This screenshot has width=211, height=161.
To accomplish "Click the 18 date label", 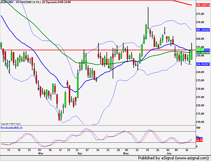I will point(19,150).
